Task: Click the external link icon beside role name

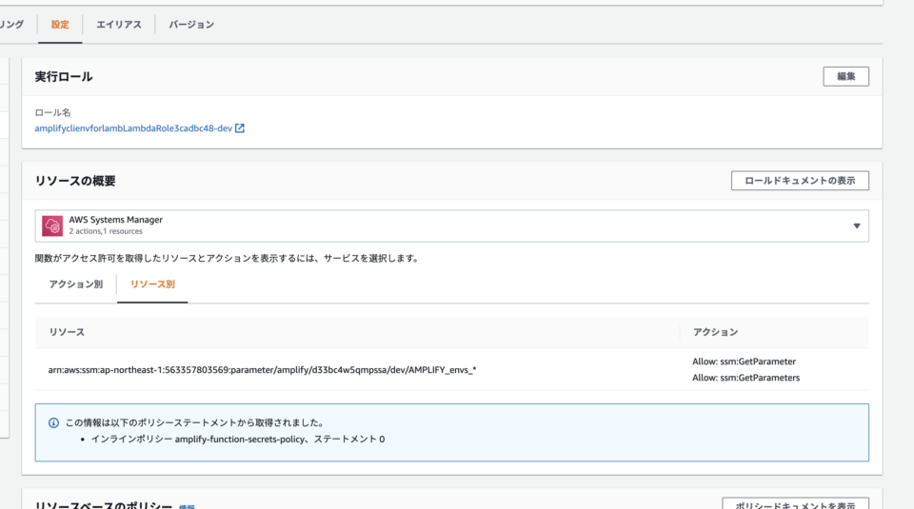Action: coord(240,128)
